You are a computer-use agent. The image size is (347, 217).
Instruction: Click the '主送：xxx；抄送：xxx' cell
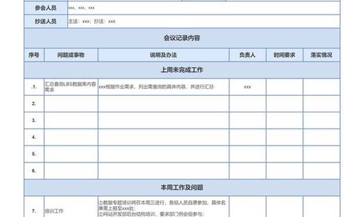coord(204,21)
